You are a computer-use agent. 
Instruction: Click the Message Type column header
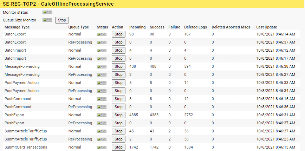pos(17,27)
